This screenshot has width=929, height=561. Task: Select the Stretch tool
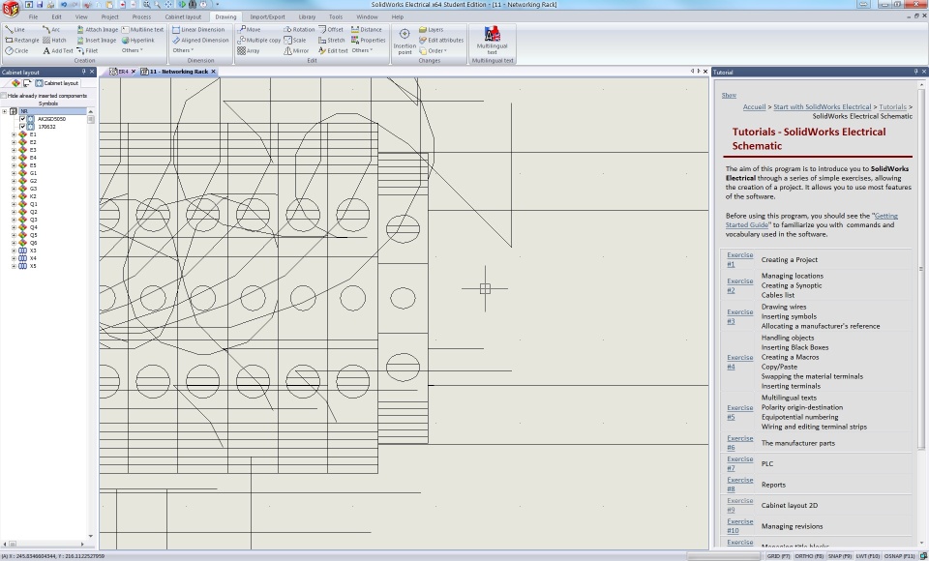coord(331,41)
